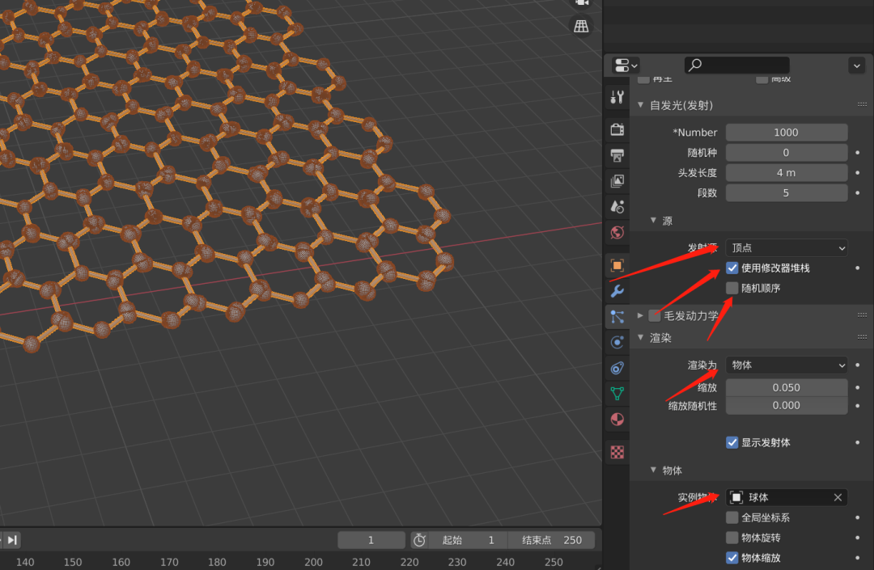Open the Physics properties tab
The width and height of the screenshot is (874, 570).
(x=617, y=342)
